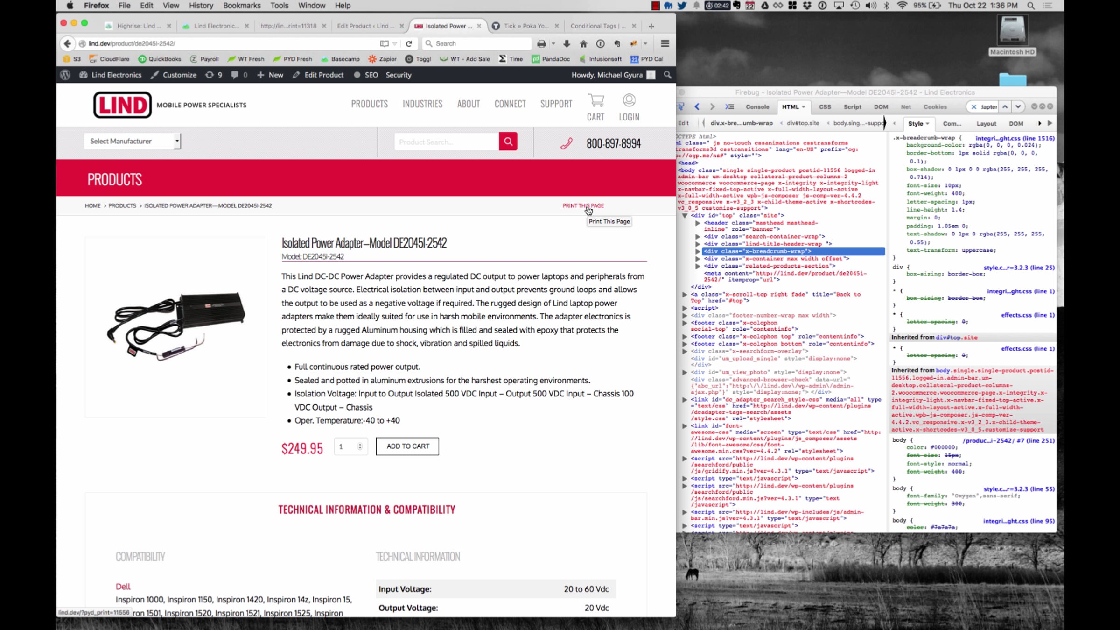Open the HTML tab dropdown arrow
Viewport: 1120px width, 630px height.
pyautogui.click(x=804, y=107)
